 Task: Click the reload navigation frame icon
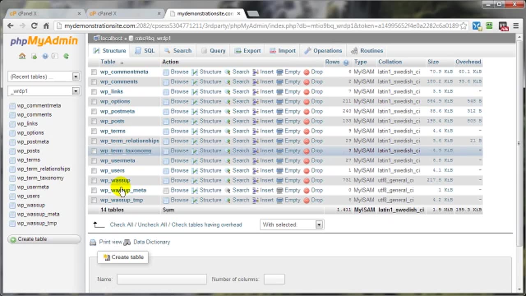(66, 56)
